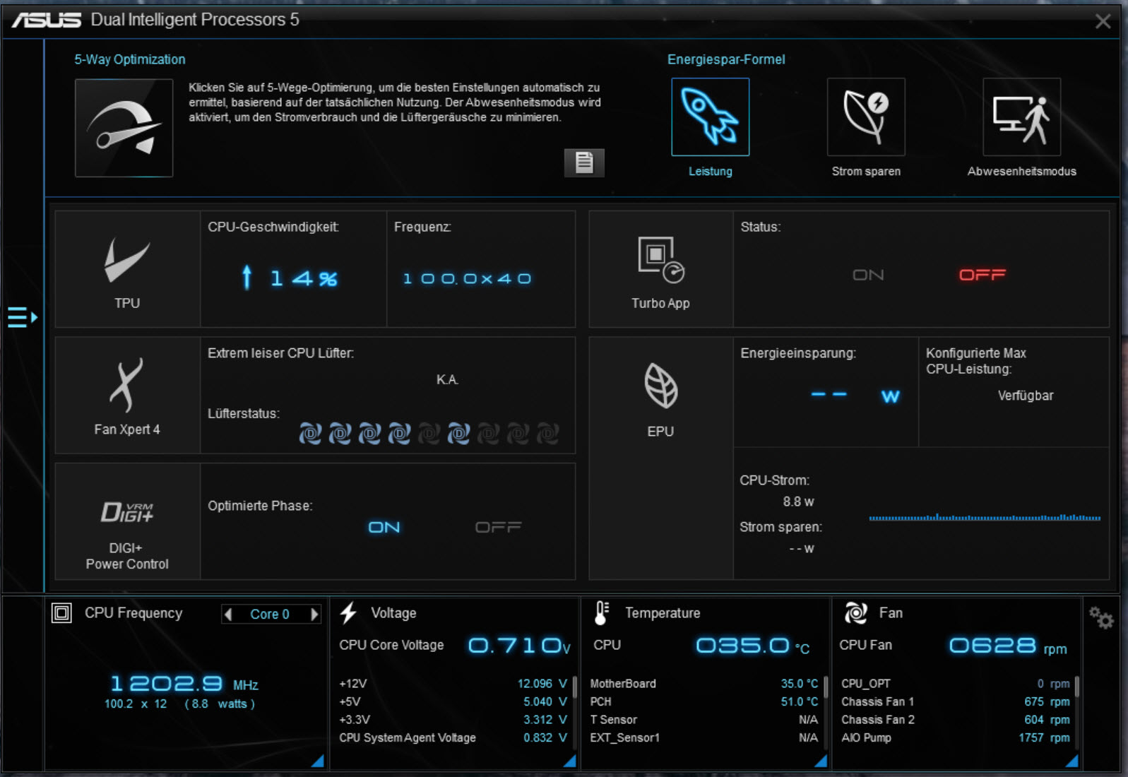
Task: Expand the left sidebar menu icon
Action: point(23,317)
